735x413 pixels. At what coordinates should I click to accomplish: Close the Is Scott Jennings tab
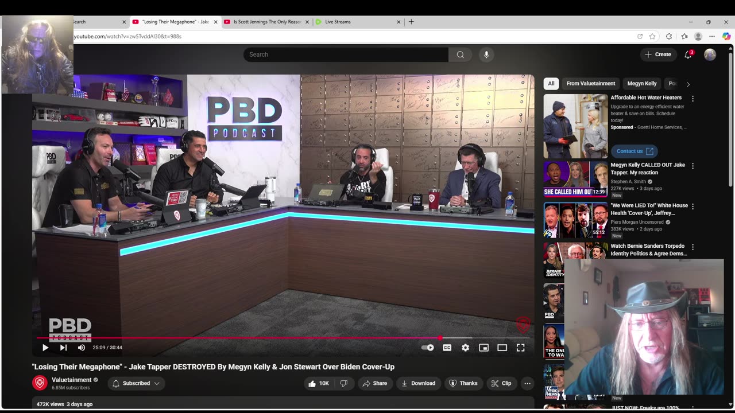pyautogui.click(x=307, y=22)
